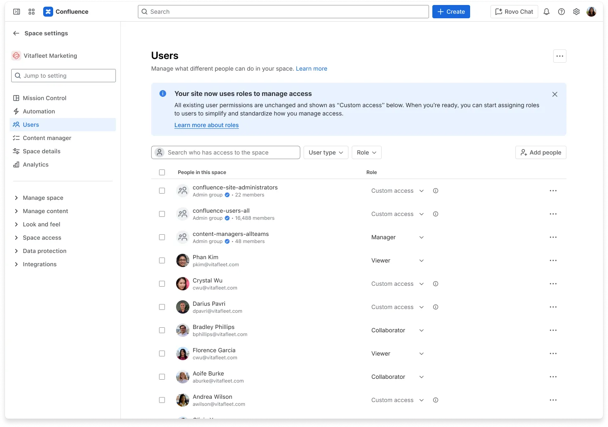Go back using Space settings arrow
This screenshot has height=427, width=608.
coord(16,33)
